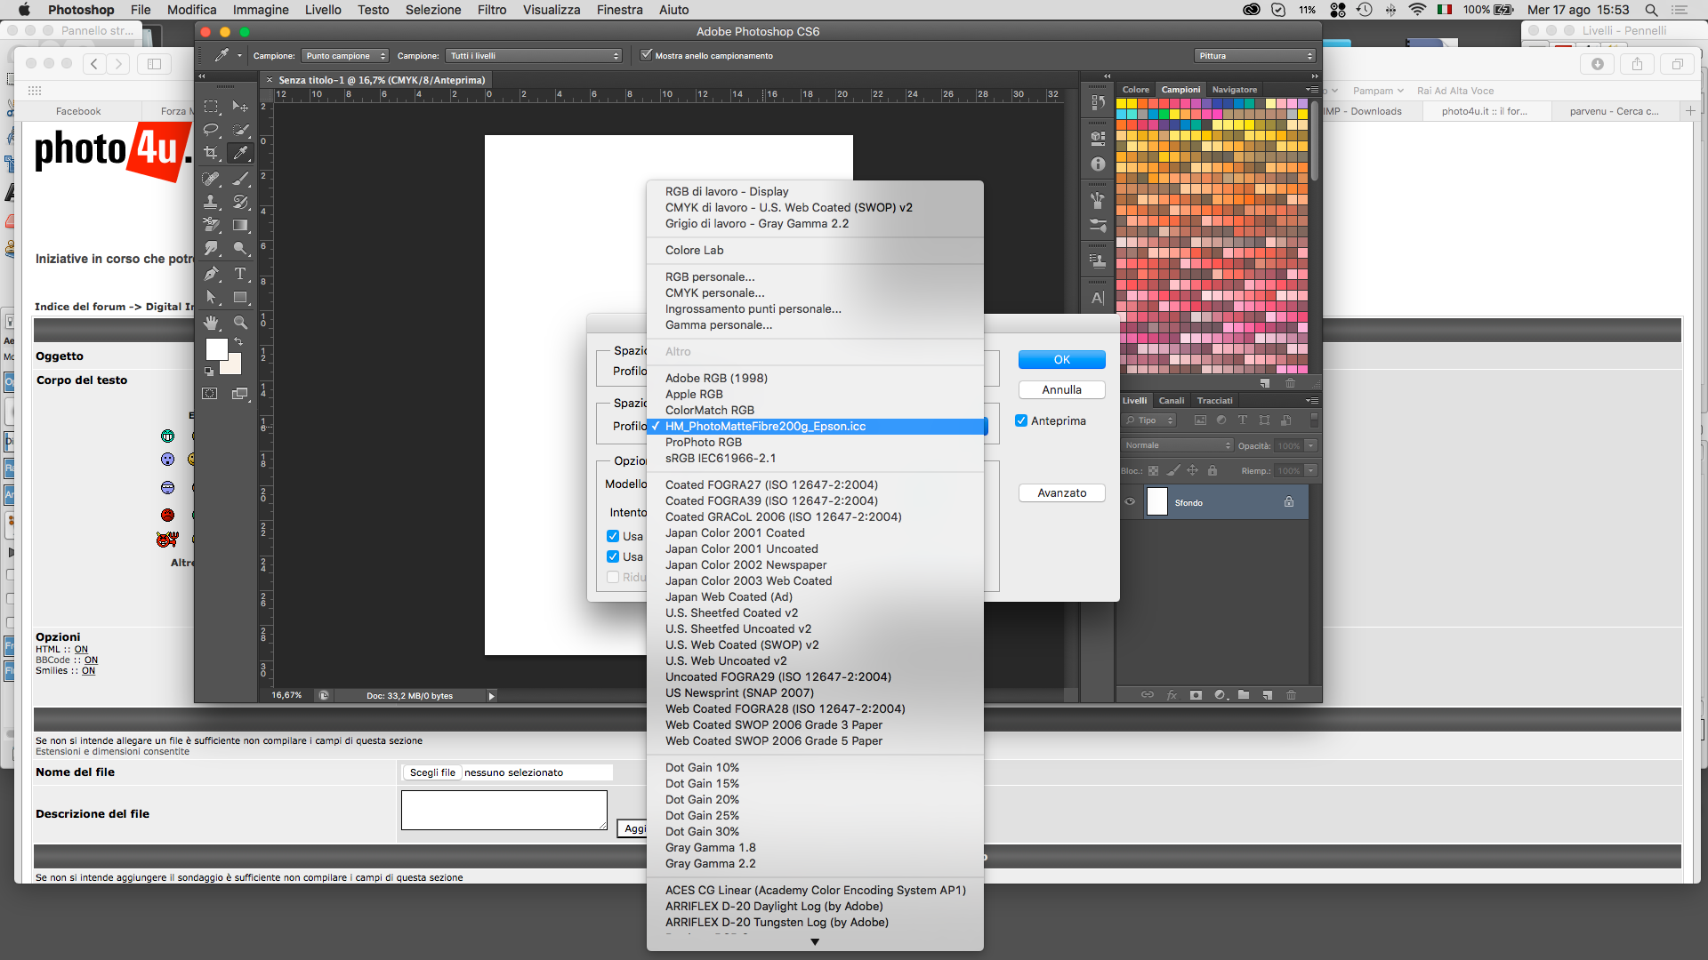Select the Pen tool

211,274
